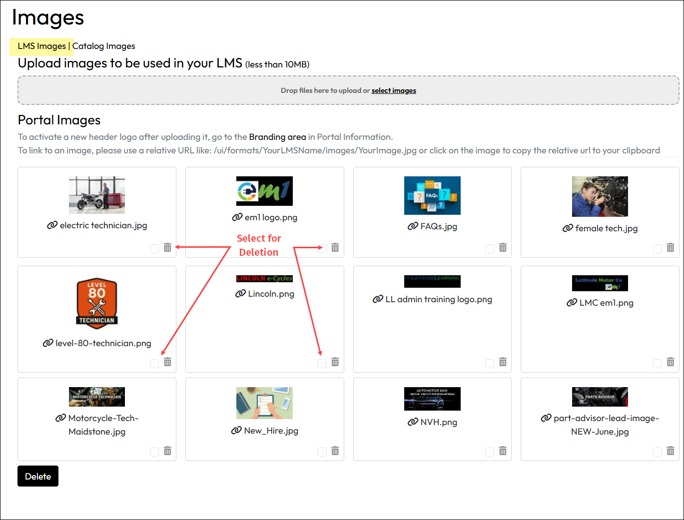Follow the Branding area link
The image size is (684, 520).
(277, 137)
